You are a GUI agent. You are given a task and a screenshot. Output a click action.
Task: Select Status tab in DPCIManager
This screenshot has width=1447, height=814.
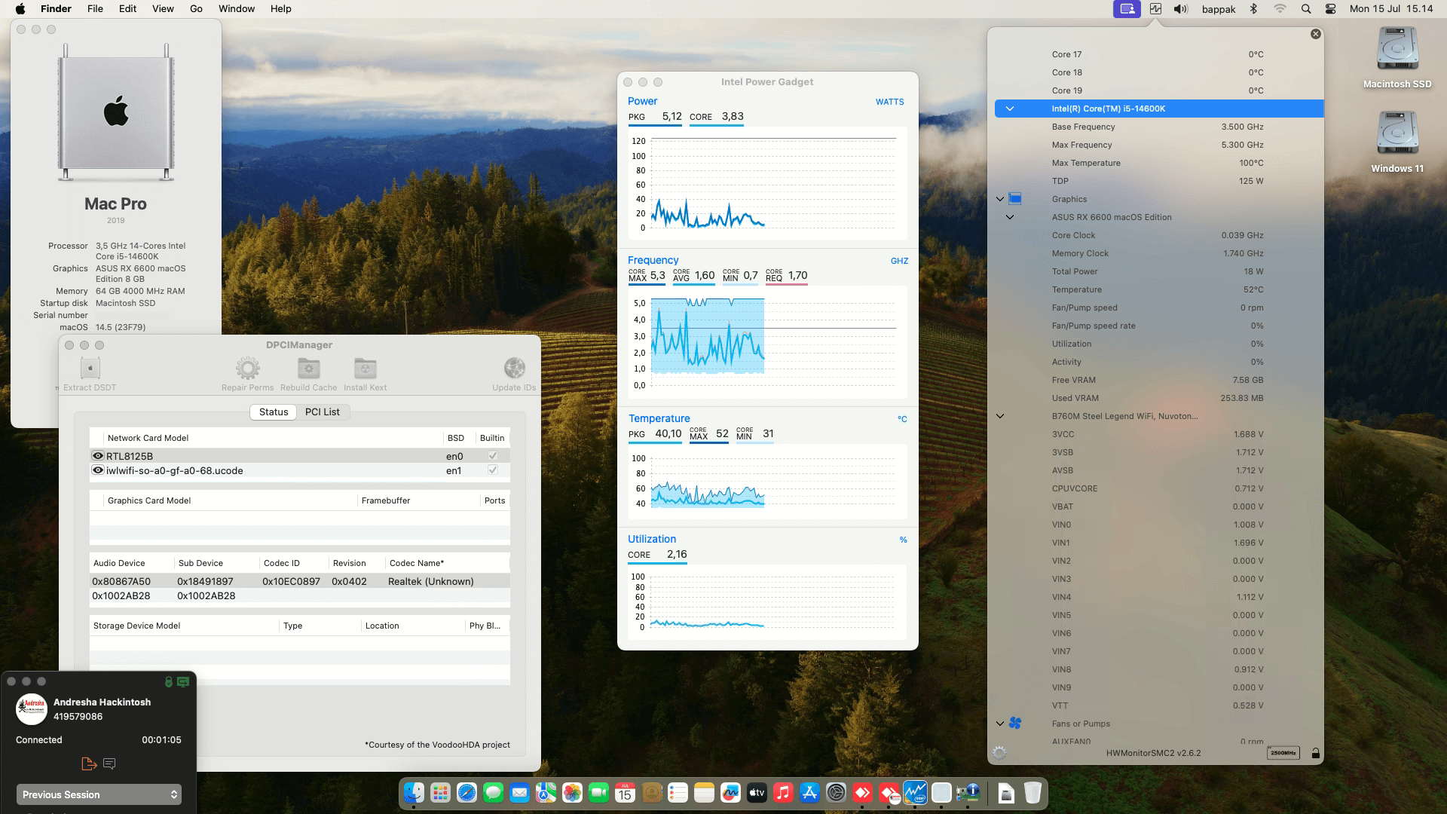274,412
